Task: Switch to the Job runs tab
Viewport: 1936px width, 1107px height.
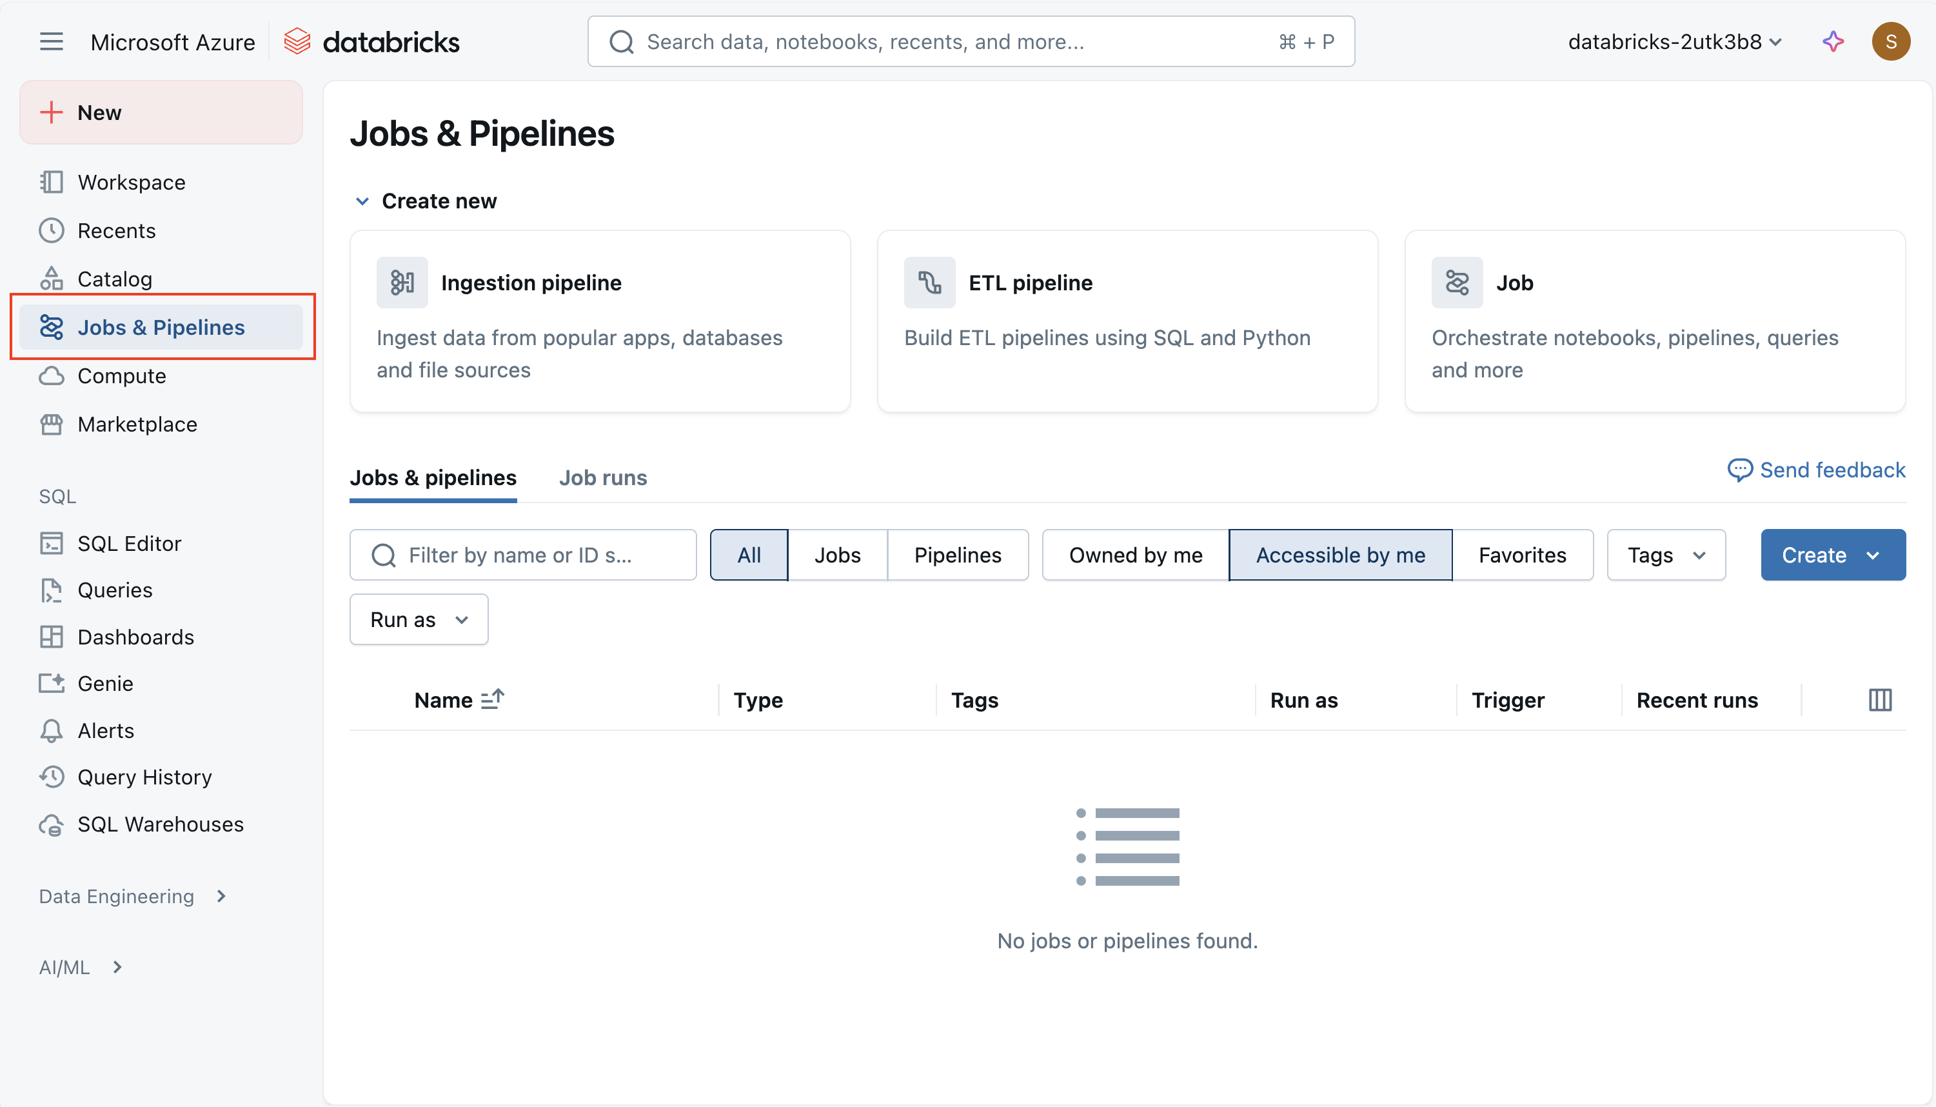Action: [602, 477]
